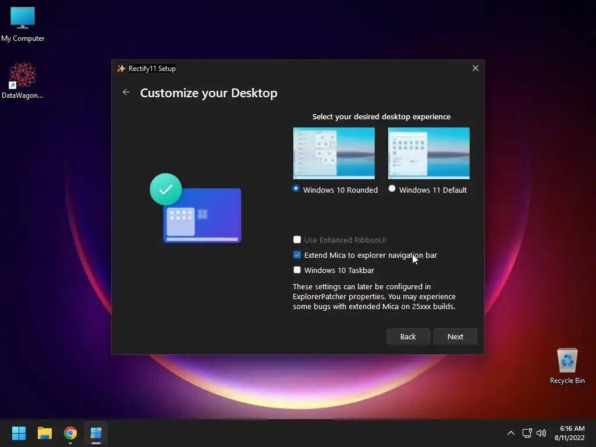Open the clock showing 6:16 AM
This screenshot has height=447, width=596.
pyautogui.click(x=569, y=433)
